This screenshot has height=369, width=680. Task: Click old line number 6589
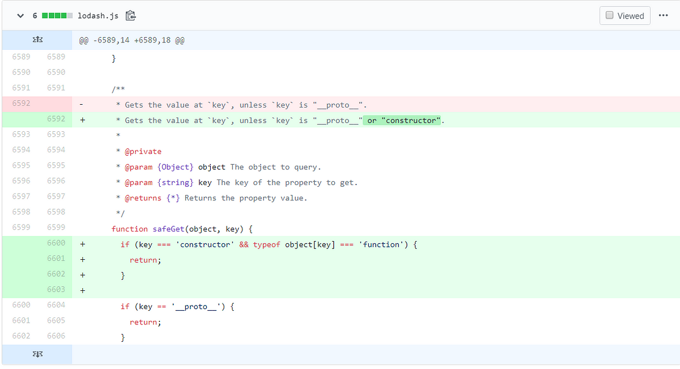click(x=21, y=57)
